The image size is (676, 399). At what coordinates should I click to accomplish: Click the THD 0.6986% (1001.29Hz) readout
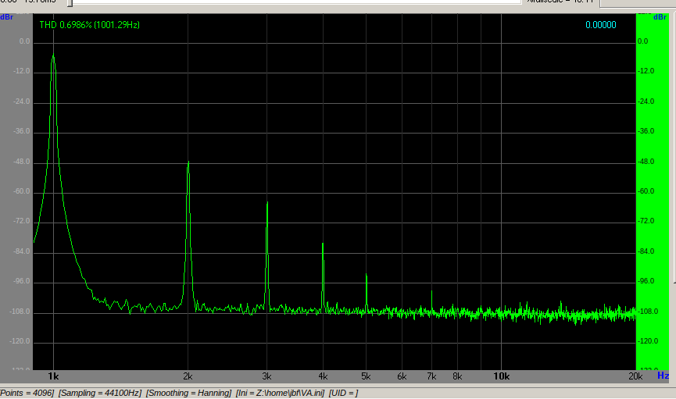point(89,25)
